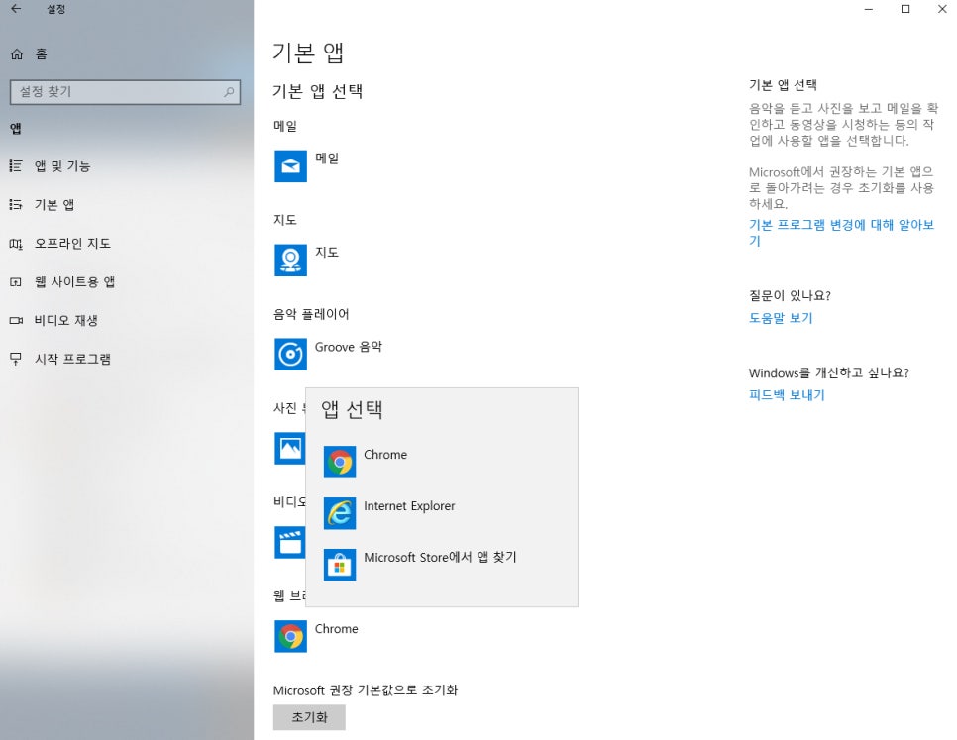Screen dimensions: 957x740
Task: Click the 음악 플레이어 section label
Action: point(311,314)
